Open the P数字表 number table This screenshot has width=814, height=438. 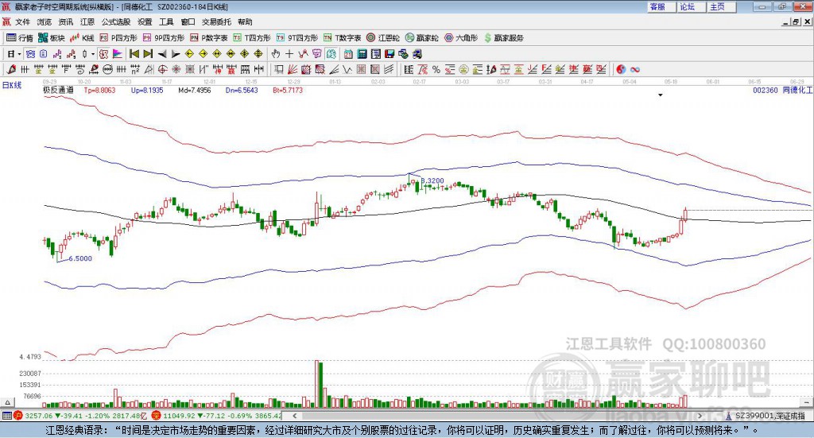[209, 38]
